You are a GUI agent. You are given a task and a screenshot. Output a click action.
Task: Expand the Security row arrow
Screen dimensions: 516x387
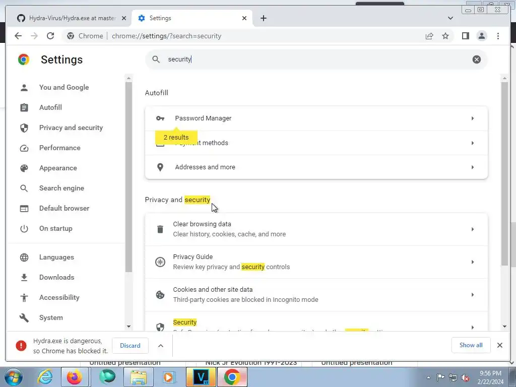(473, 327)
